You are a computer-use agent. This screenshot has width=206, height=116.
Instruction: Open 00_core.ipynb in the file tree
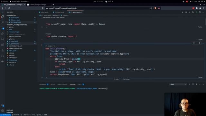13,41
